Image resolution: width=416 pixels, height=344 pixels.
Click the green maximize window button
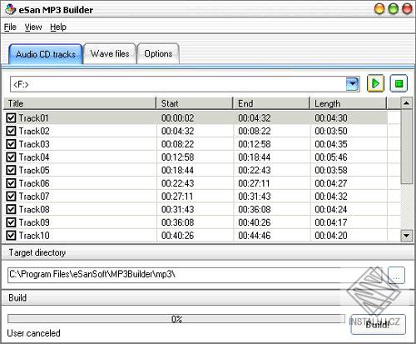click(x=393, y=9)
